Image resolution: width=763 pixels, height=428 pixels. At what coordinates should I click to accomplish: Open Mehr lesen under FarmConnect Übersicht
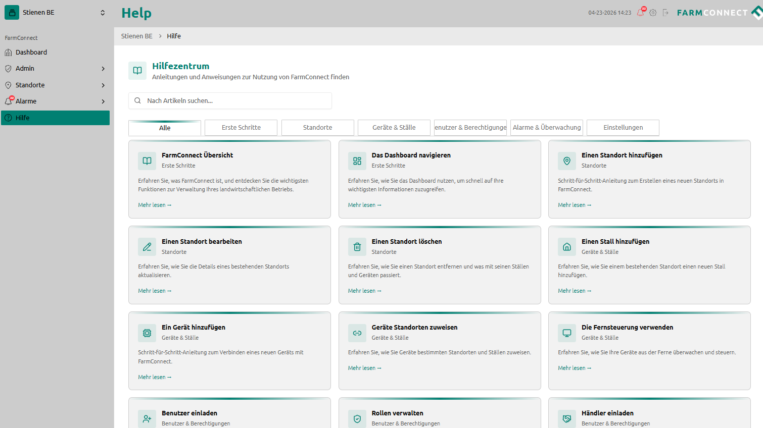point(155,205)
